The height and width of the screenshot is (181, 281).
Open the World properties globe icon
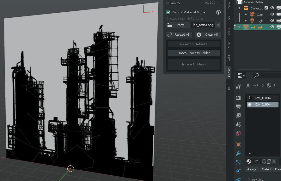238,133
